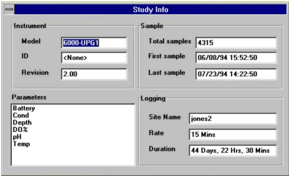Select Depth in the Parameters list
Viewport: 289px width, 176px height.
pyautogui.click(x=22, y=123)
